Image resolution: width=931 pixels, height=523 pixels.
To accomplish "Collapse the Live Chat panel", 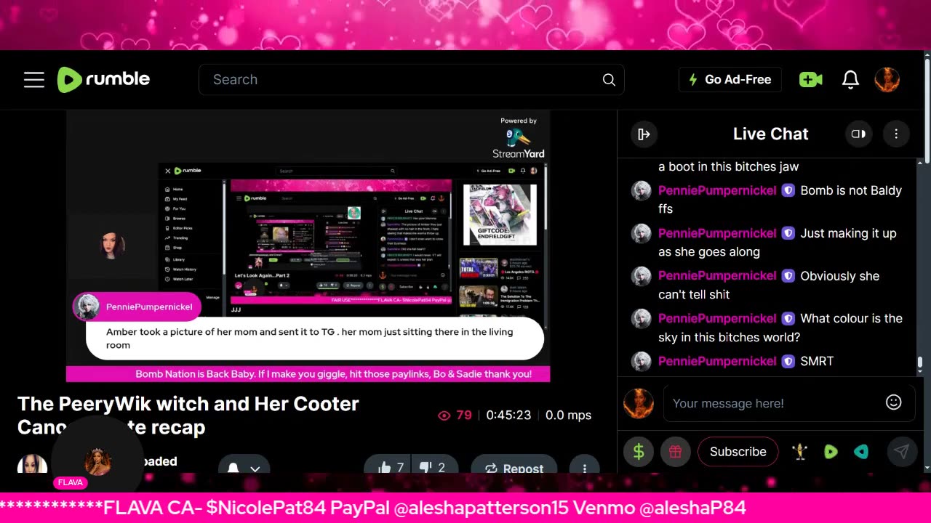I will pyautogui.click(x=644, y=134).
